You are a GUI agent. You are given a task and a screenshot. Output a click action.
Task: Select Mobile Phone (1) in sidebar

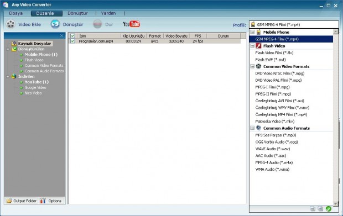click(x=41, y=54)
